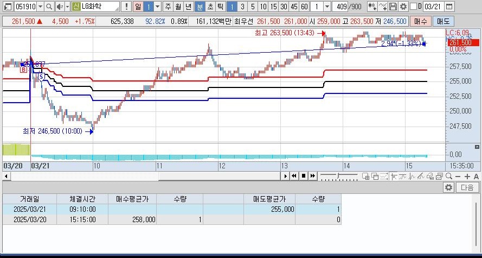This screenshot has height=258, width=482.
Task: Click the window layout icon beside code 051910
Action: tap(8, 7)
